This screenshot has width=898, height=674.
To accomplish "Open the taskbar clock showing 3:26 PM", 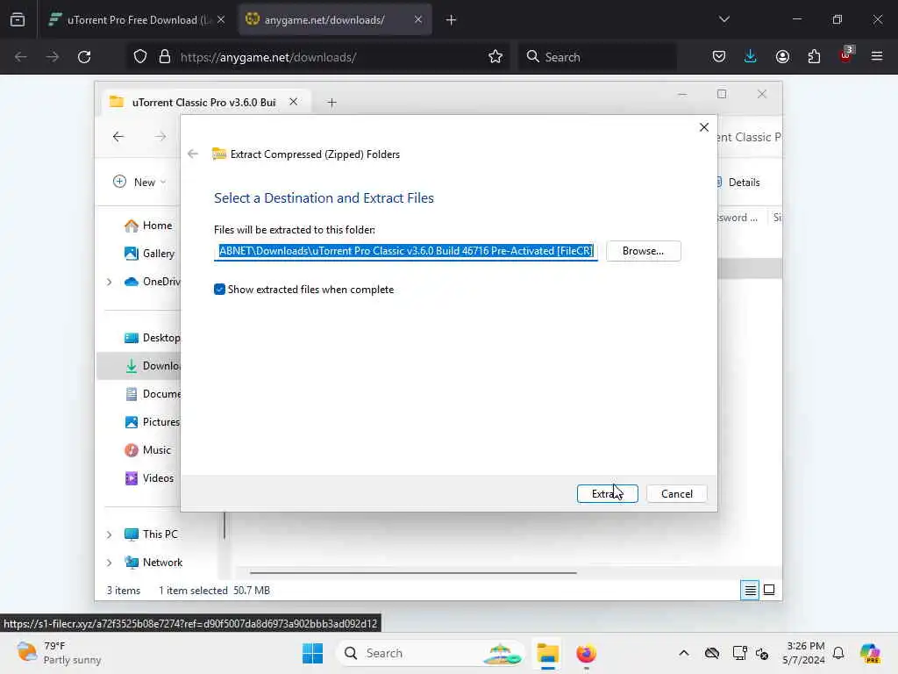I will pos(805,653).
